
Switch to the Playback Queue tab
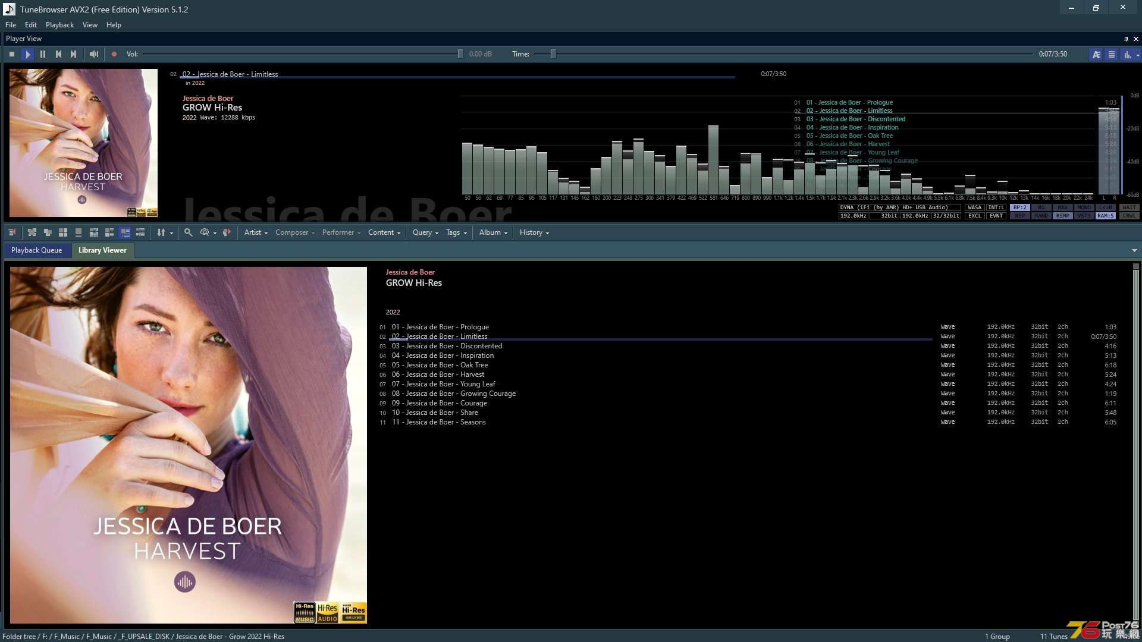pyautogui.click(x=37, y=250)
